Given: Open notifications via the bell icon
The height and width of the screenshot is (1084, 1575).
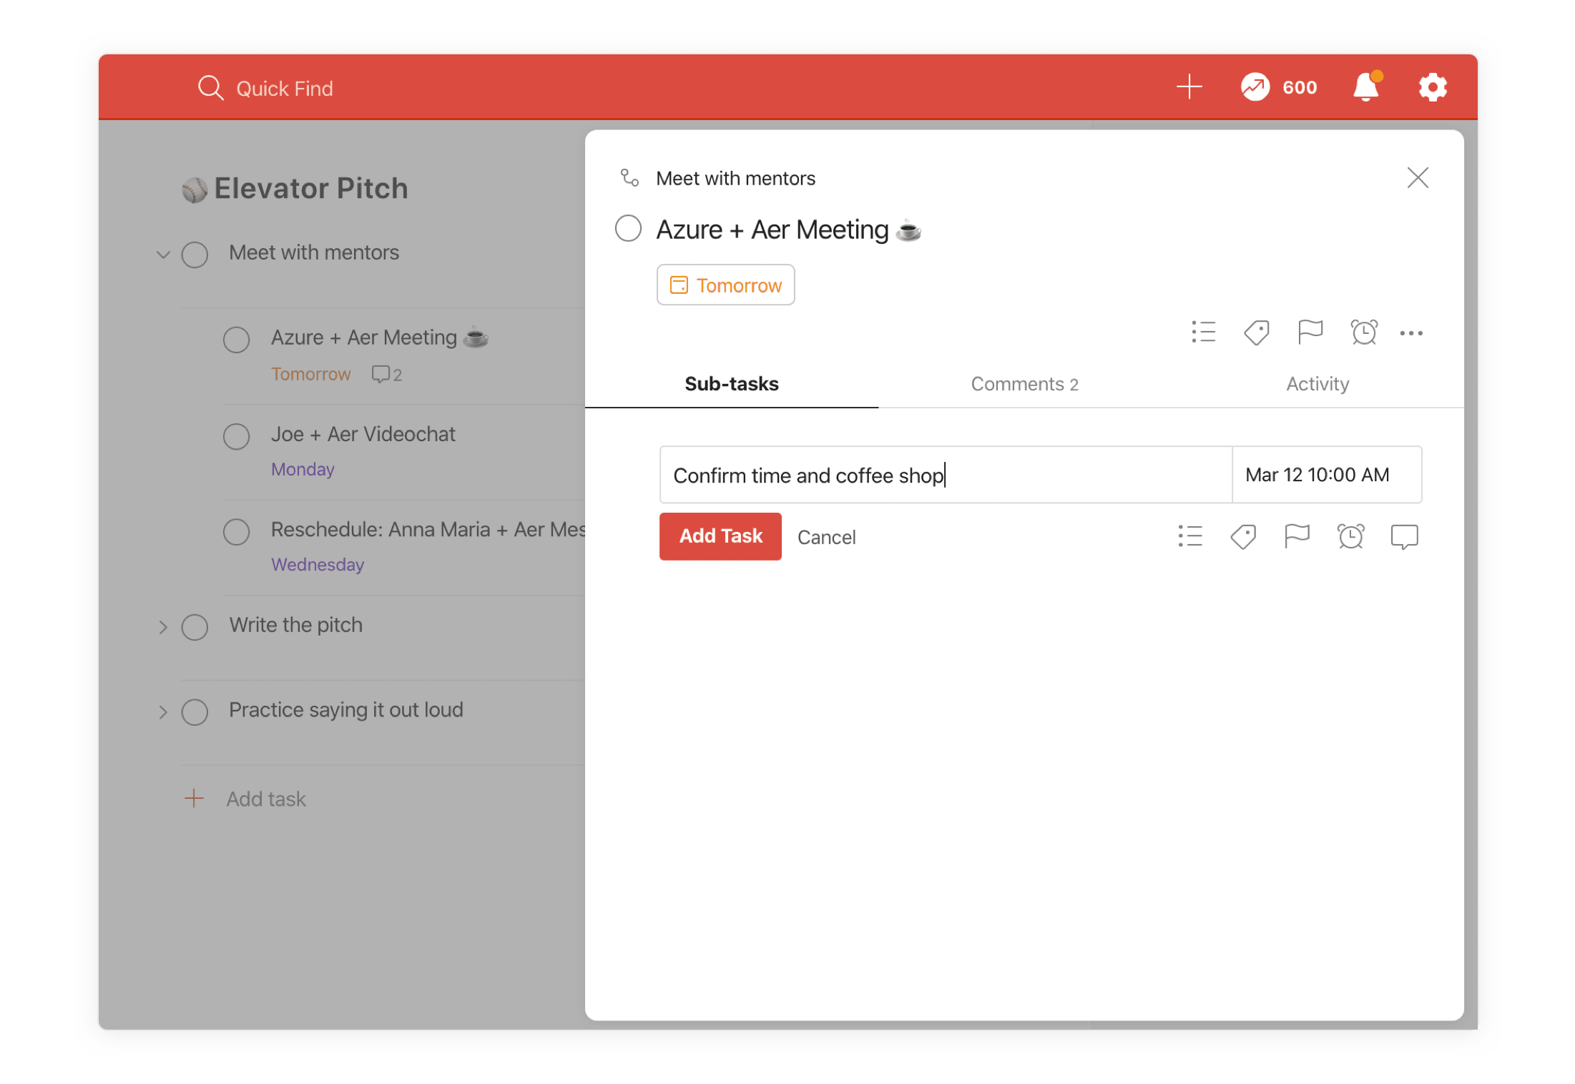Looking at the screenshot, I should (x=1365, y=87).
